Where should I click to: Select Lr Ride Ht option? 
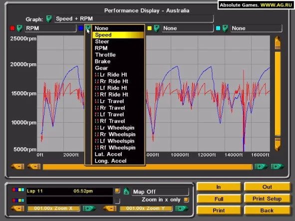(x=118, y=75)
